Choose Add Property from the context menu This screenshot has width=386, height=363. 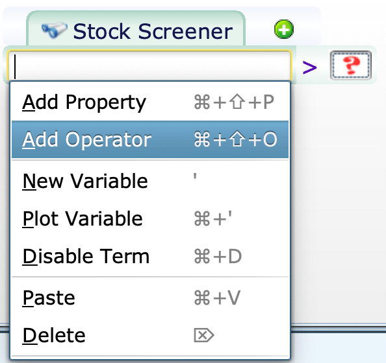pyautogui.click(x=150, y=102)
